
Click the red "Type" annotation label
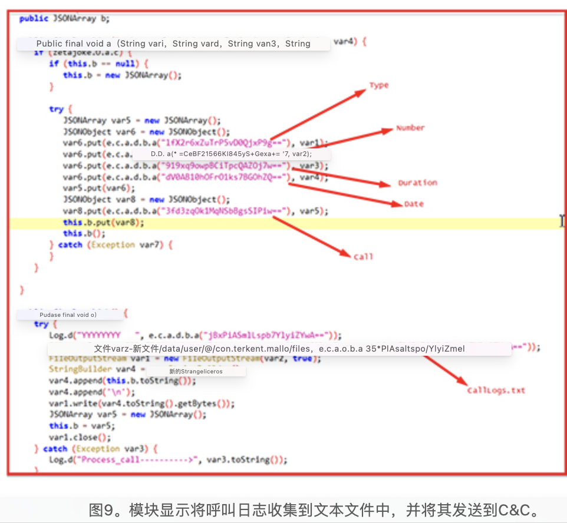tap(379, 85)
